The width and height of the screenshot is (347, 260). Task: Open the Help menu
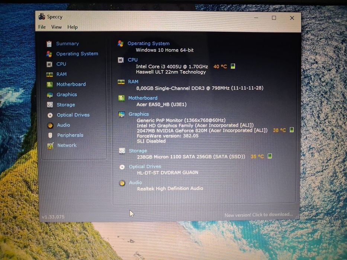[73, 27]
